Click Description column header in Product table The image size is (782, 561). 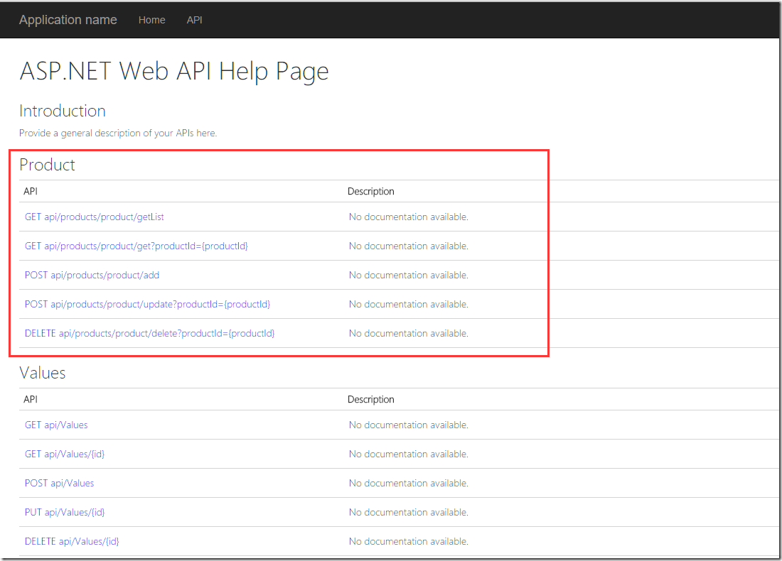(x=370, y=191)
